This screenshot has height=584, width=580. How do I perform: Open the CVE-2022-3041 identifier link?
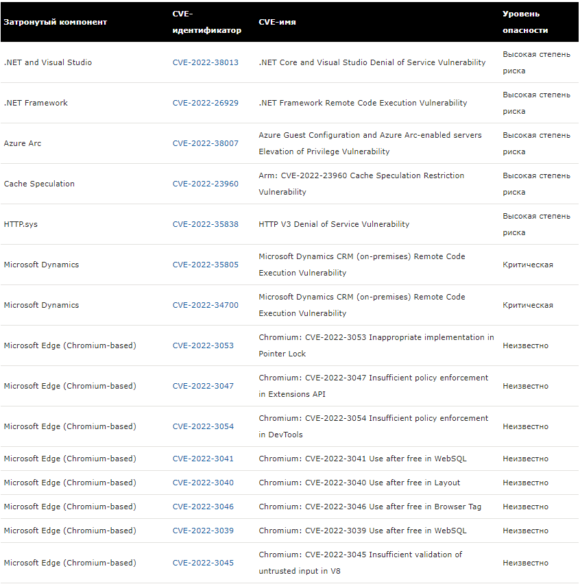203,459
